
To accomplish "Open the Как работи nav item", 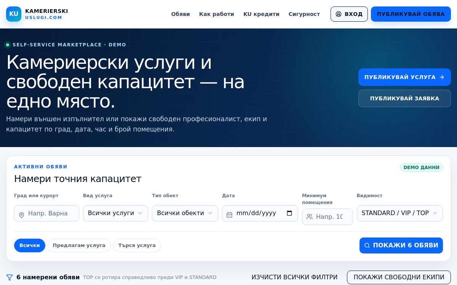I will pyautogui.click(x=217, y=14).
